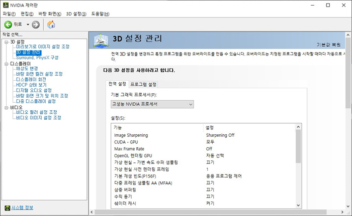Select the Max Frame Rate row

click(204, 149)
